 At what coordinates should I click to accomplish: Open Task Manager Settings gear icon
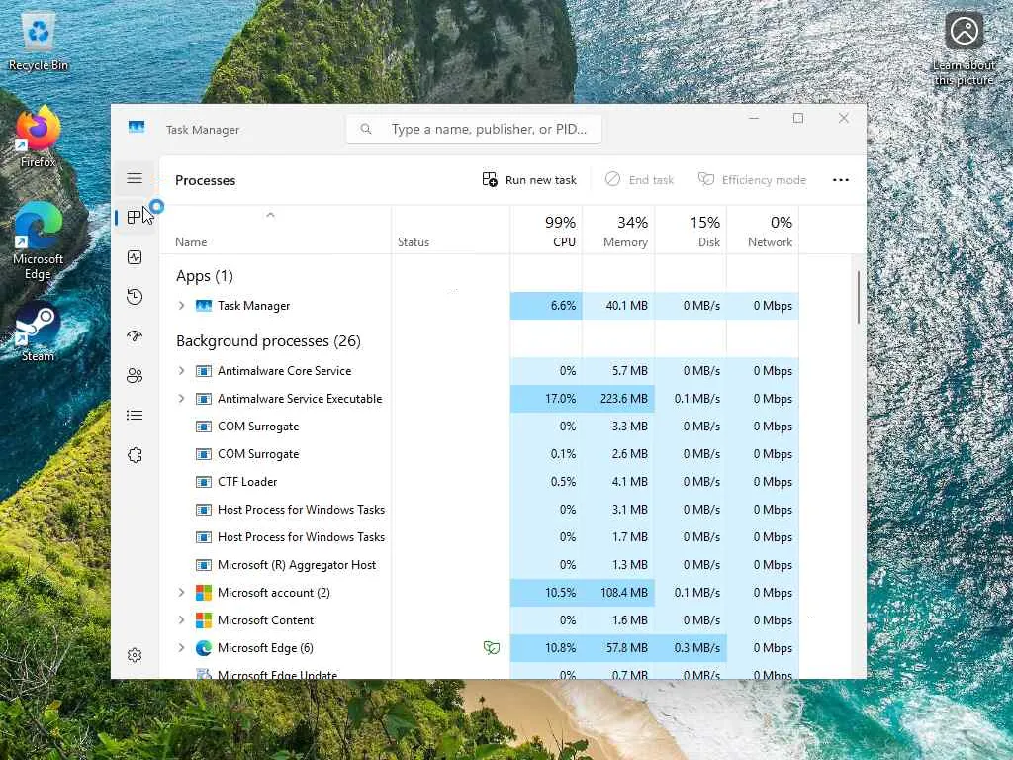click(135, 655)
